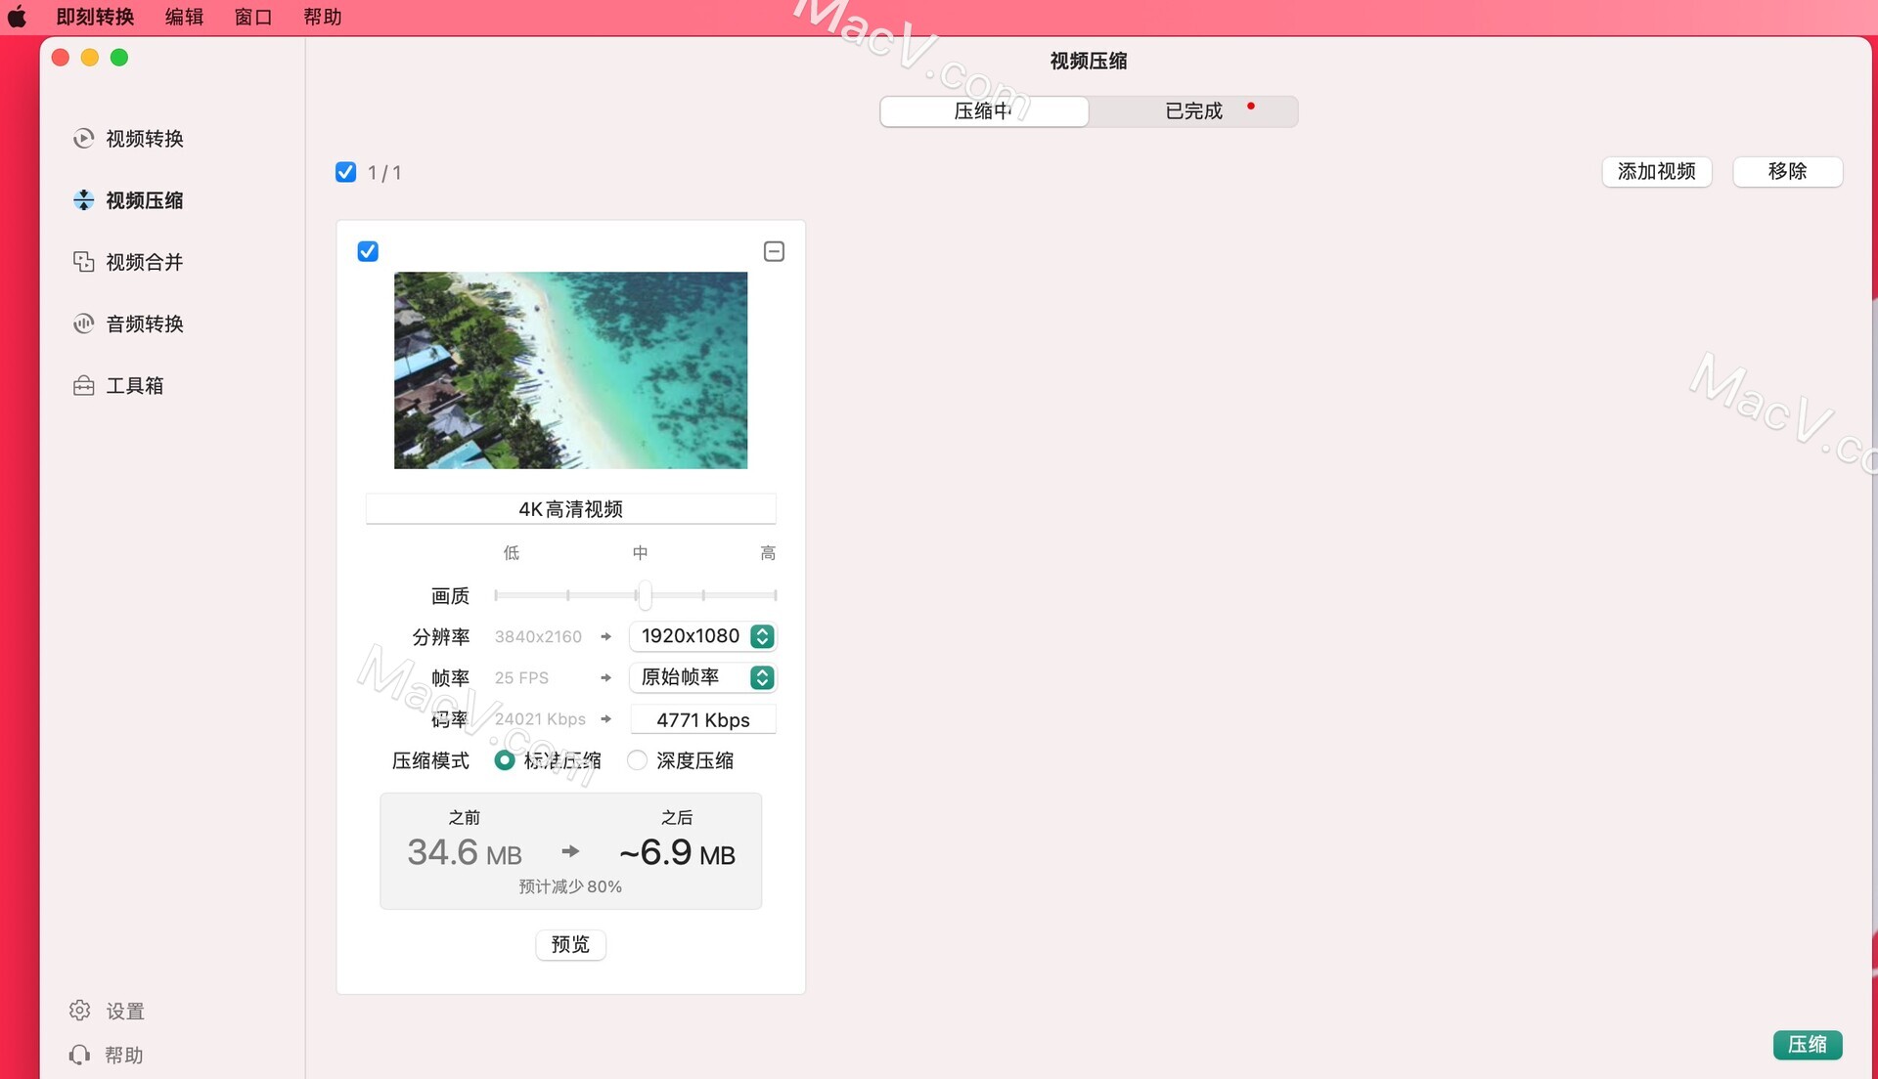This screenshot has height=1079, width=1878.
Task: Click the 4K高清视频 name field
Action: [x=570, y=509]
